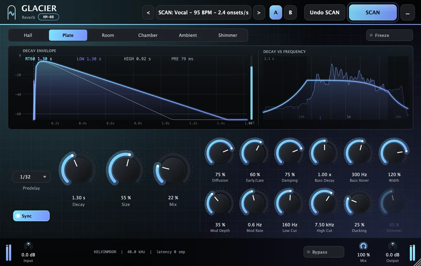
Task: Select the A comparison slot
Action: pyautogui.click(x=276, y=13)
